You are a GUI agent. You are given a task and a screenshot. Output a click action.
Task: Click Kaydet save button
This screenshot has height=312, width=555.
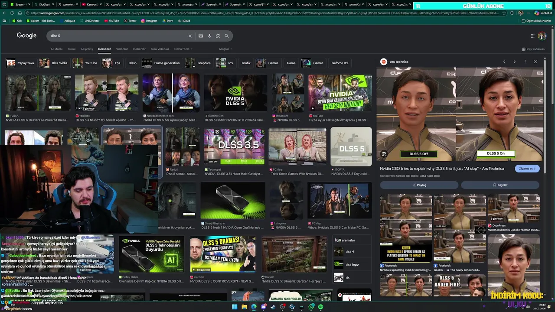click(500, 185)
